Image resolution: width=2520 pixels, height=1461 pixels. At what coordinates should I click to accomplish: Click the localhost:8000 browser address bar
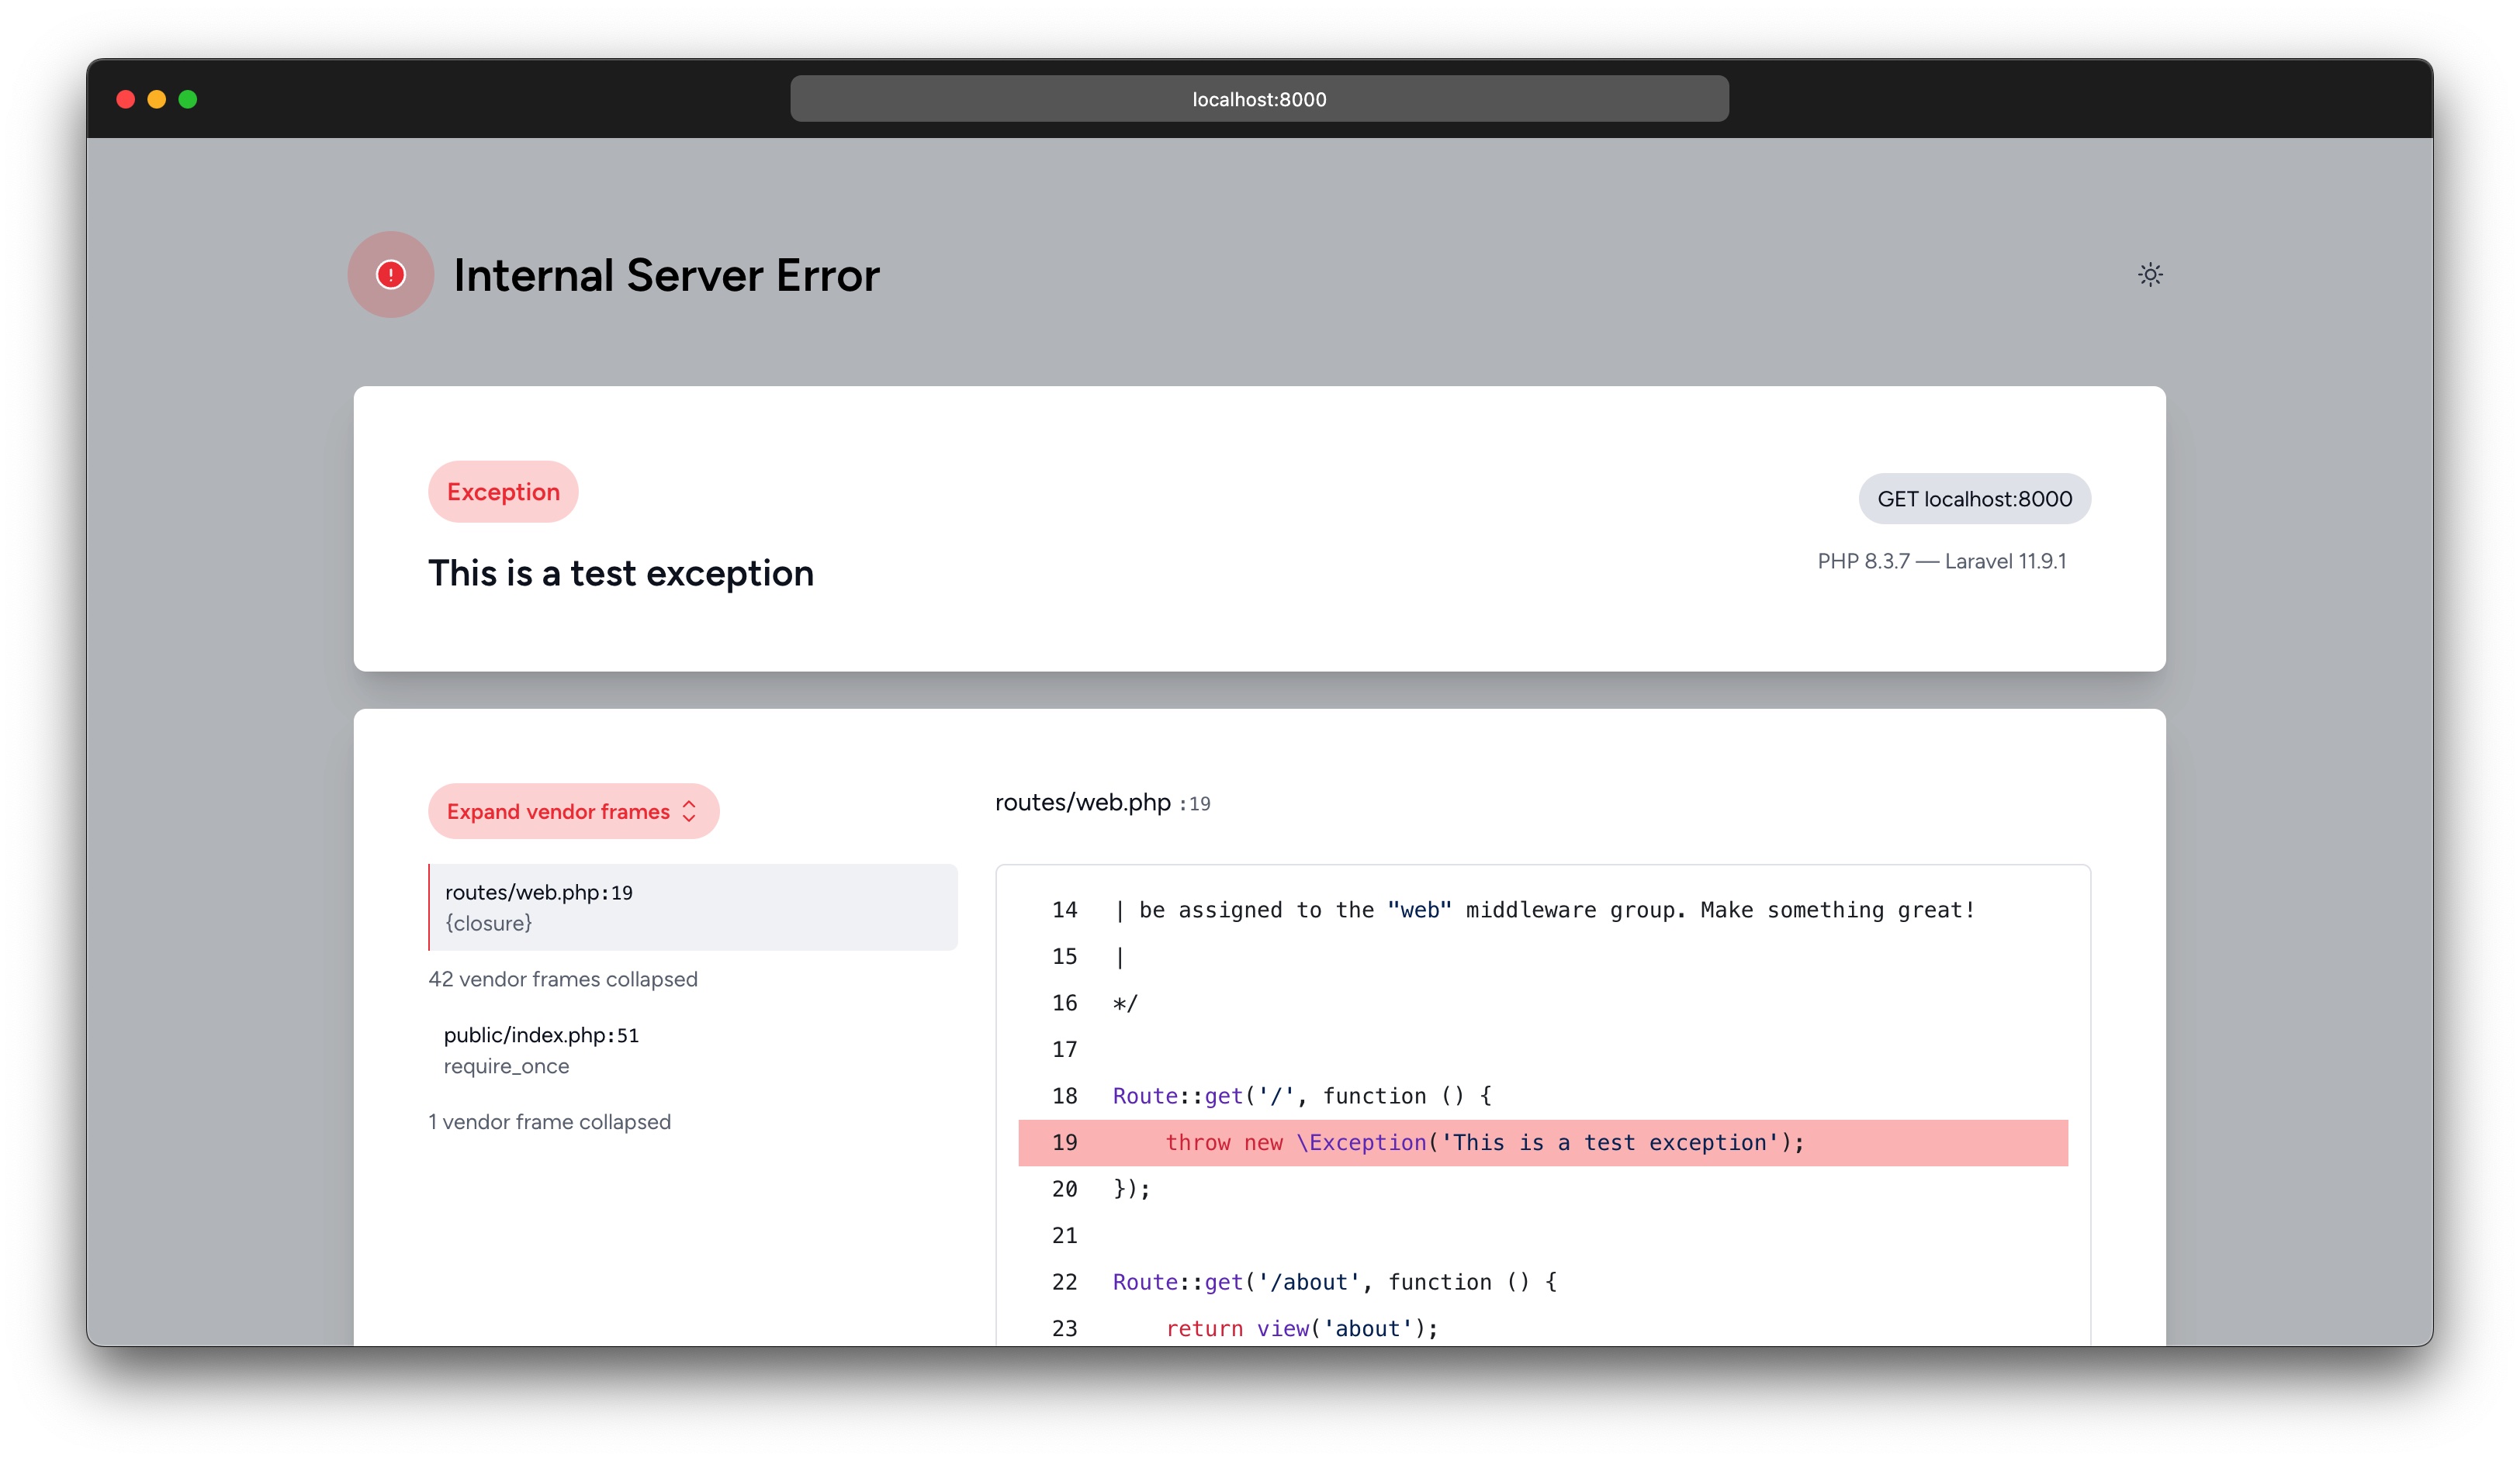tap(1259, 99)
